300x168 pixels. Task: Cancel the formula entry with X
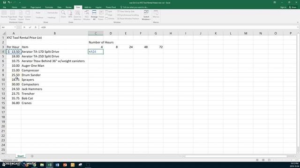[x=24, y=27]
